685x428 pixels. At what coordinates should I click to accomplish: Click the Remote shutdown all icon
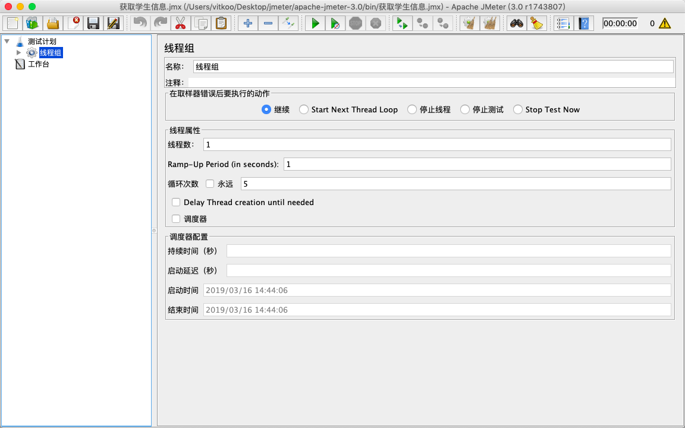pos(442,23)
